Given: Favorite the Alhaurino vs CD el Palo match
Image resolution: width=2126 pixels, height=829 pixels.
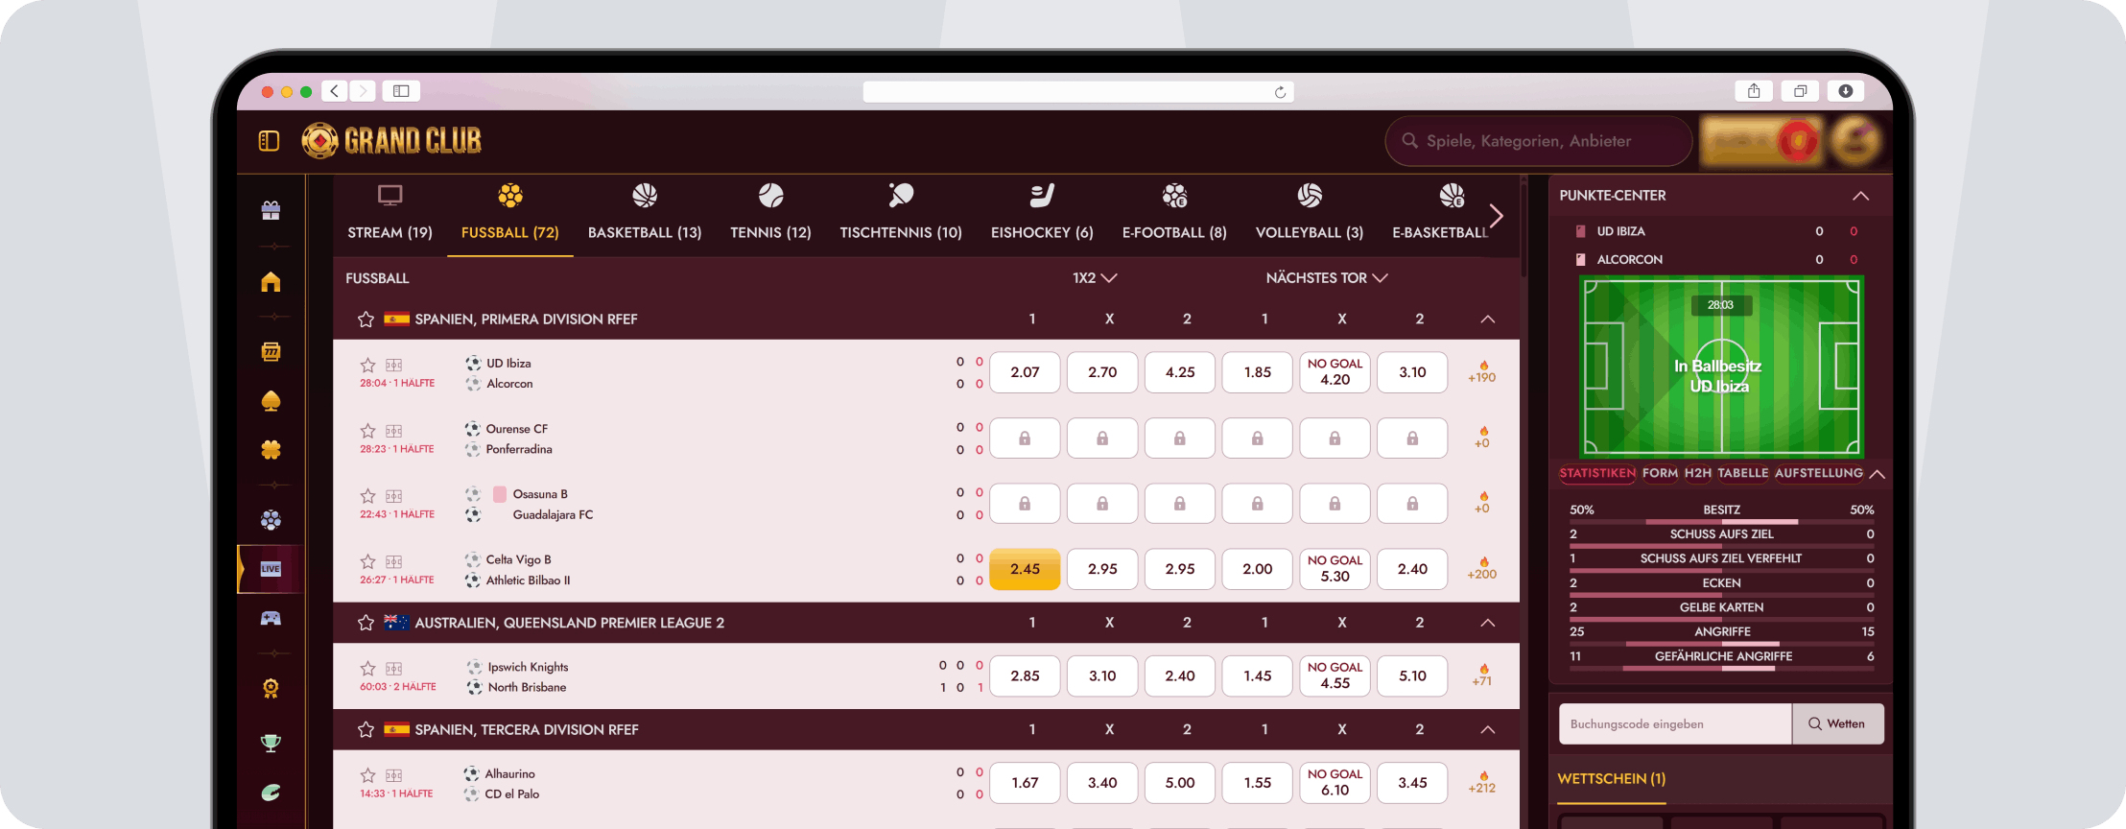Looking at the screenshot, I should [x=367, y=775].
